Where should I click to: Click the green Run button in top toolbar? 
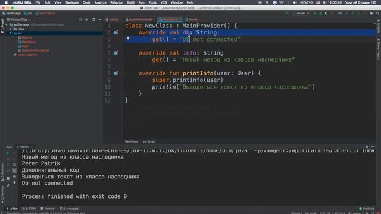pyautogui.click(x=314, y=14)
